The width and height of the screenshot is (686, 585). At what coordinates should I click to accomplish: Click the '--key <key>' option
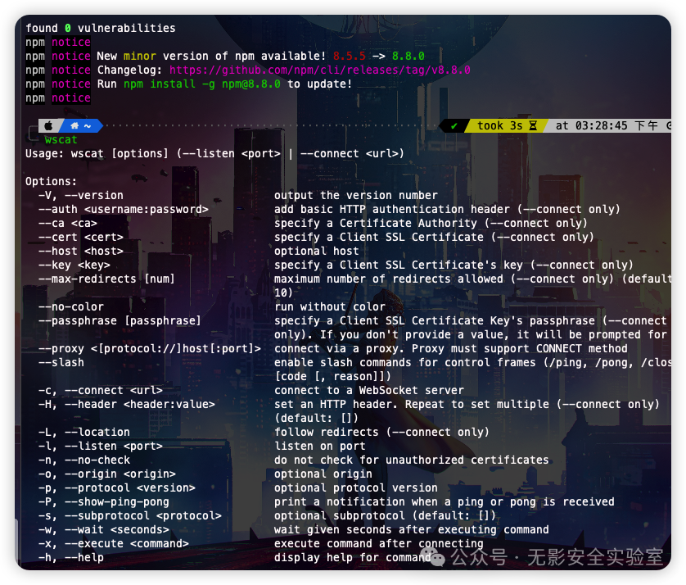74,265
